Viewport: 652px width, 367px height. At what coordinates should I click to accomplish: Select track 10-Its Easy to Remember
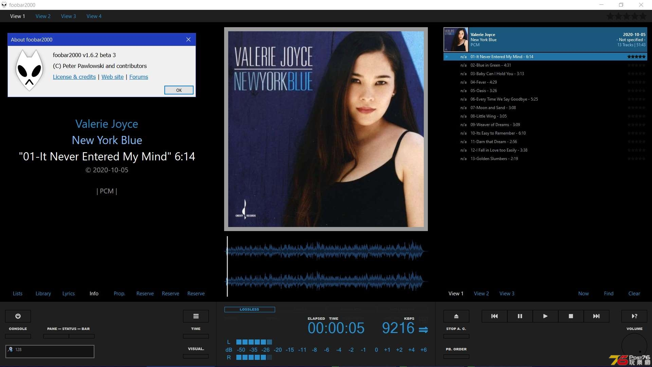pos(545,133)
